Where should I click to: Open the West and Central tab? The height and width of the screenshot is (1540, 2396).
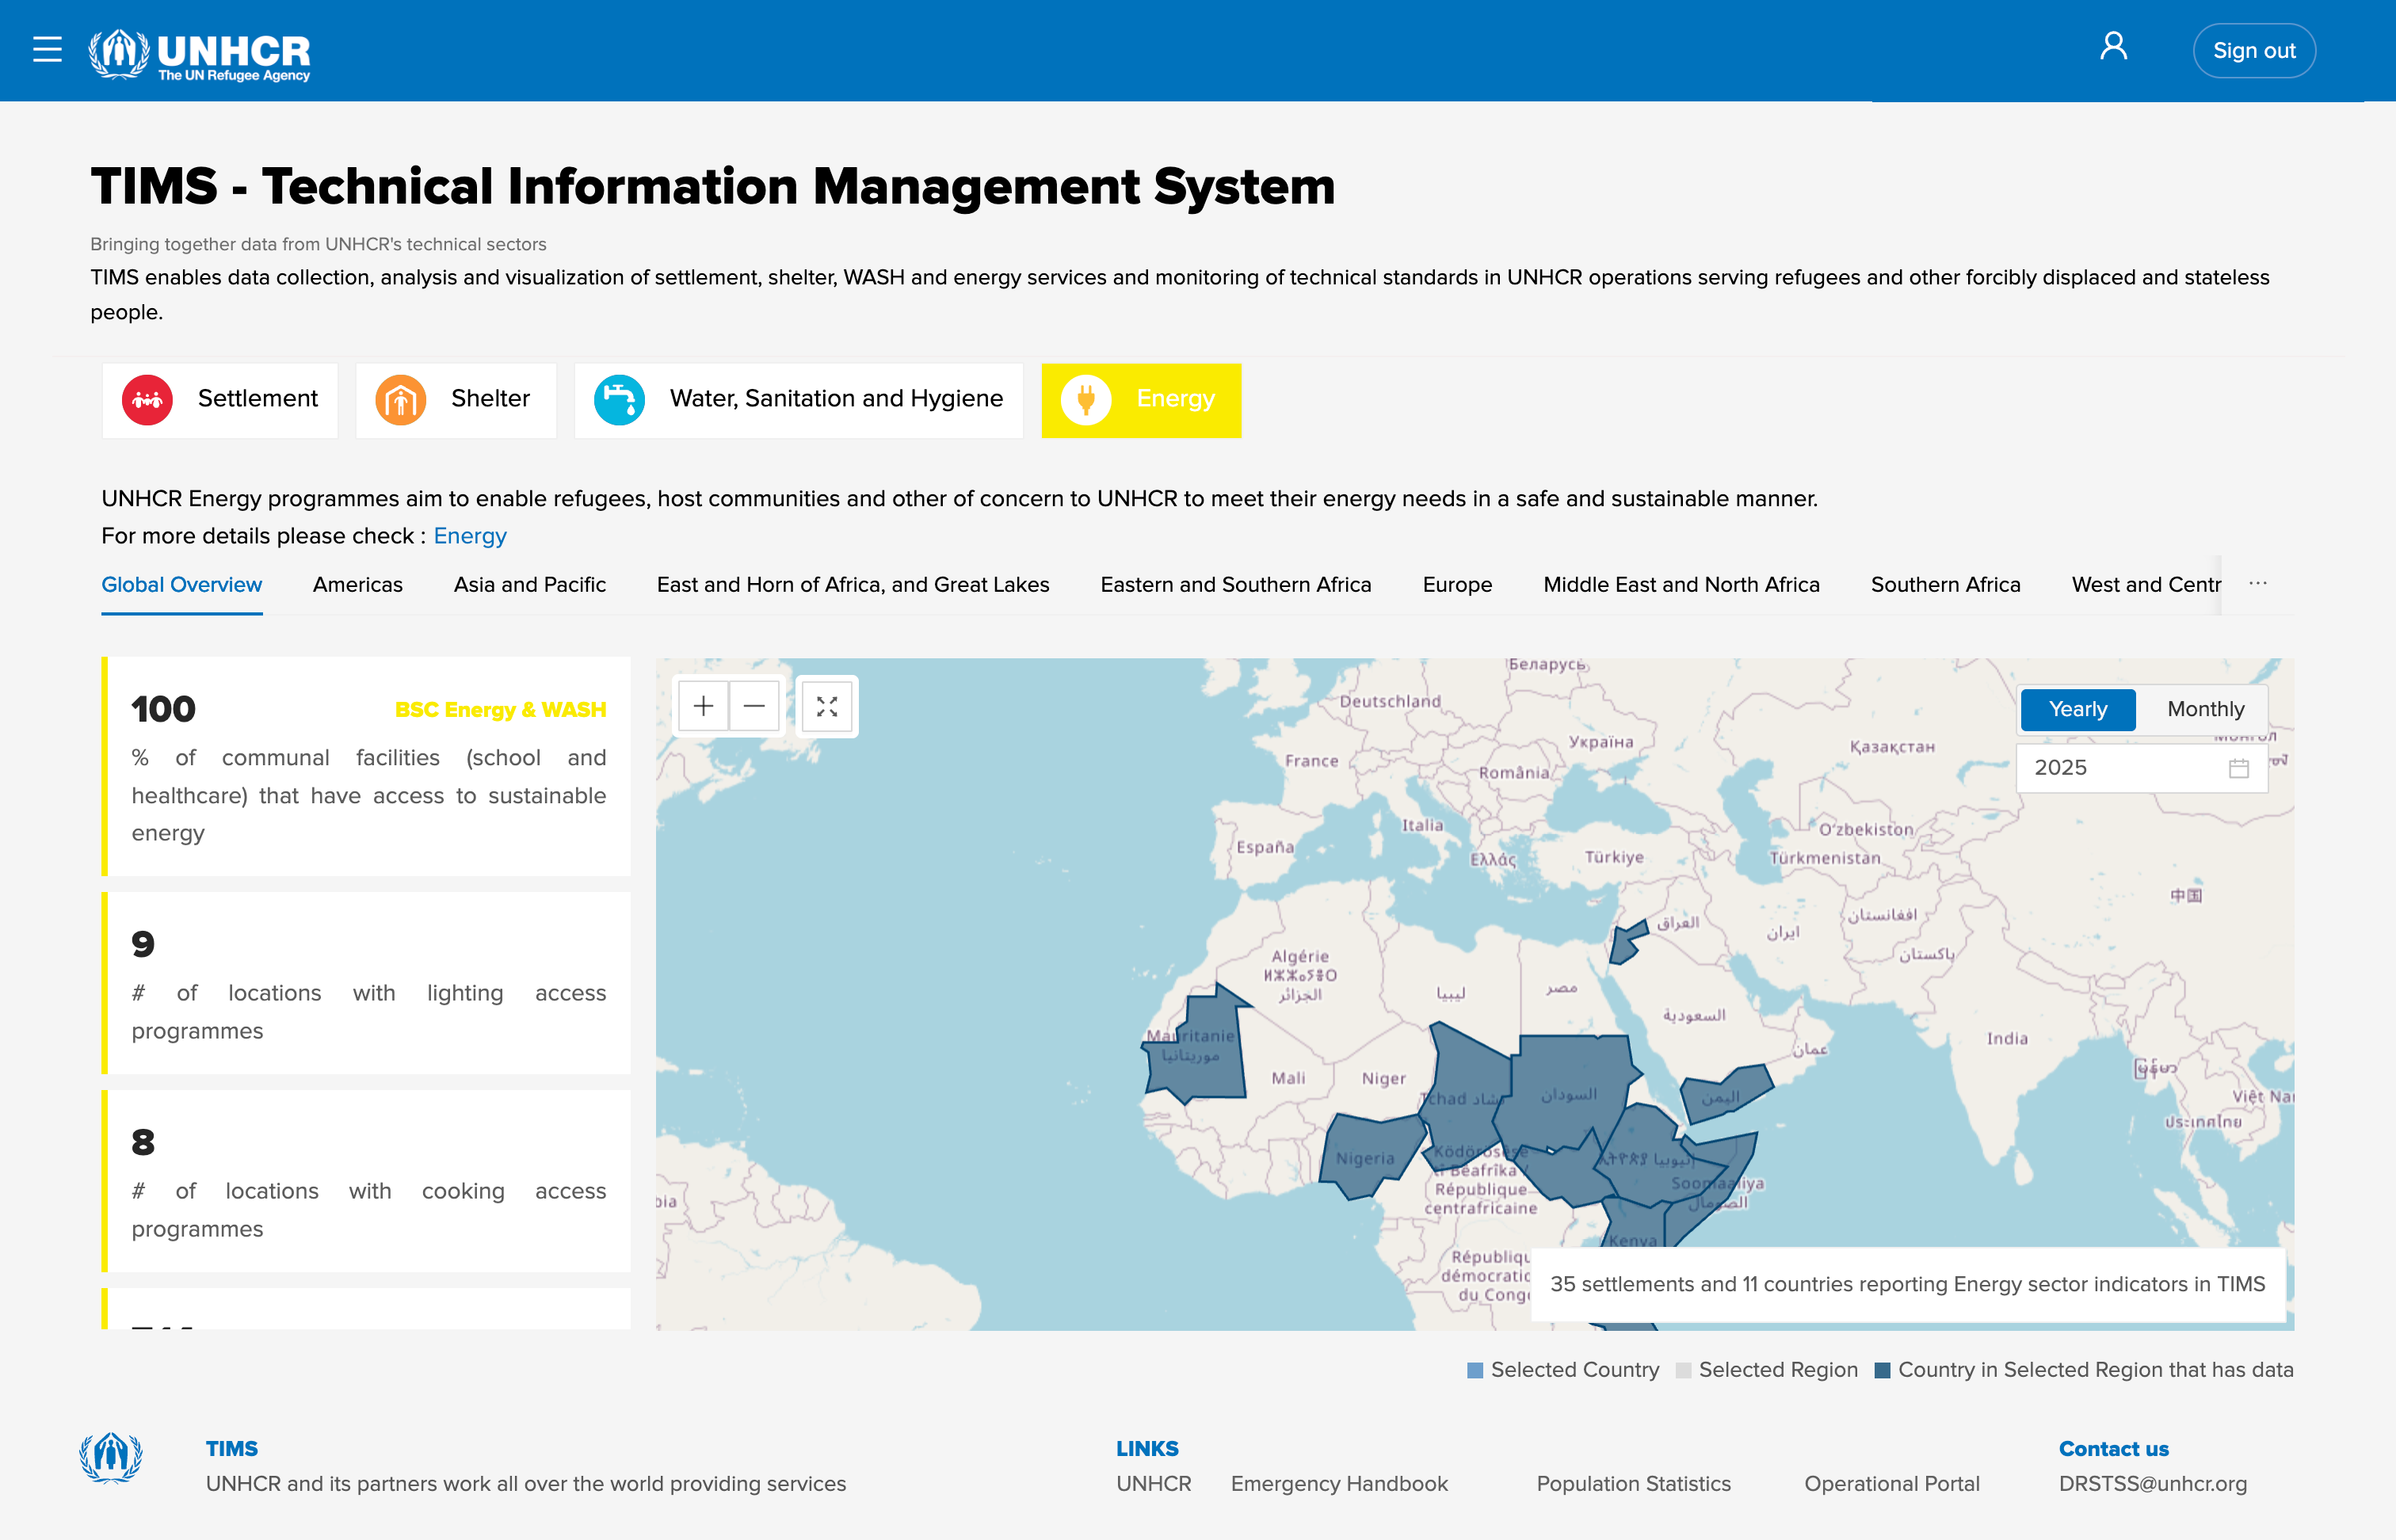pos(2146,585)
